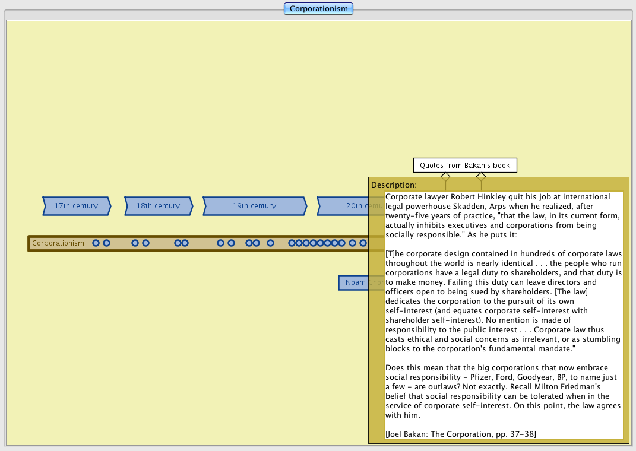Screen dimensions: 636x451
Task: Click the third event marker on Corporationism timeline
Action: 135,243
